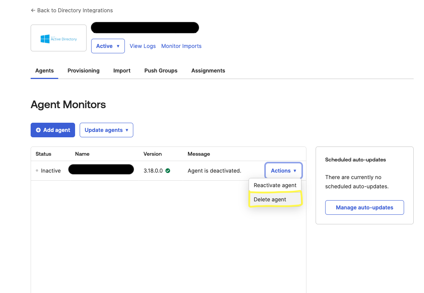This screenshot has height=293, width=424.
Task: Expand the Update agents dropdown
Action: (x=106, y=130)
